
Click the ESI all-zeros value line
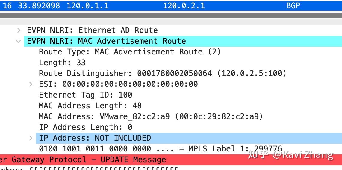(x=118, y=84)
